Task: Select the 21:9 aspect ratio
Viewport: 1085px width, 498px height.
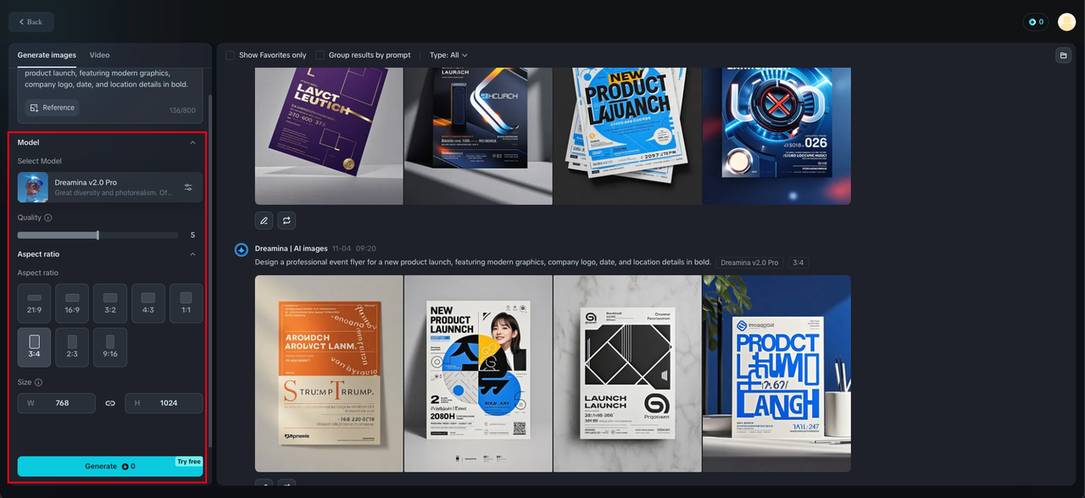Action: 34,303
